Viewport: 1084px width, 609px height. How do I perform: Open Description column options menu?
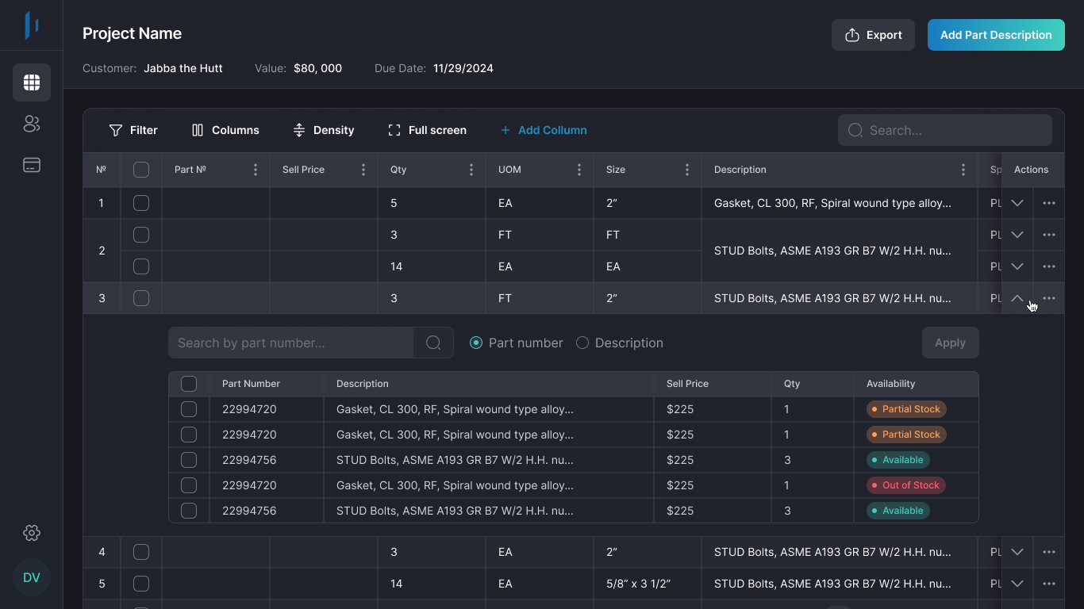click(963, 170)
